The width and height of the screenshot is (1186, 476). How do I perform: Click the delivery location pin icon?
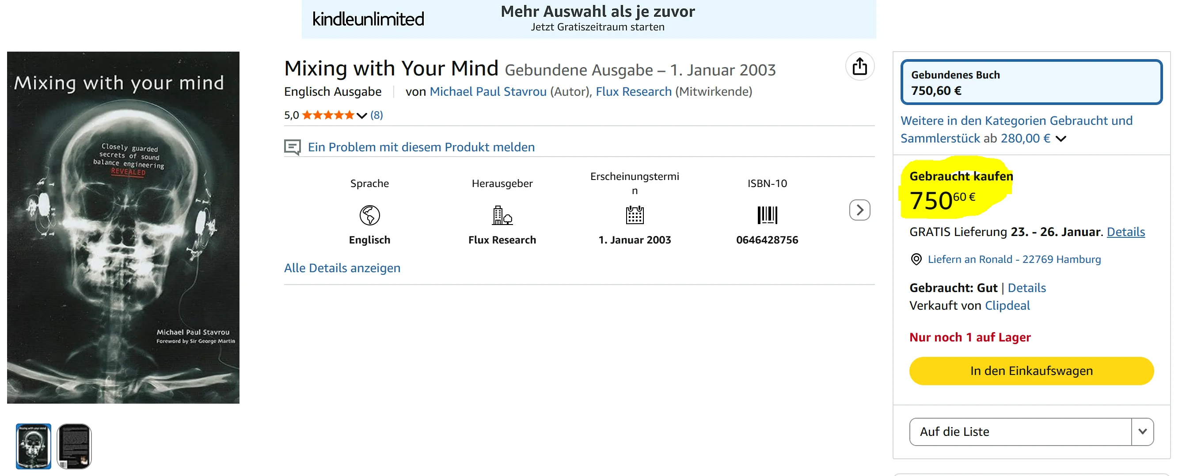916,259
